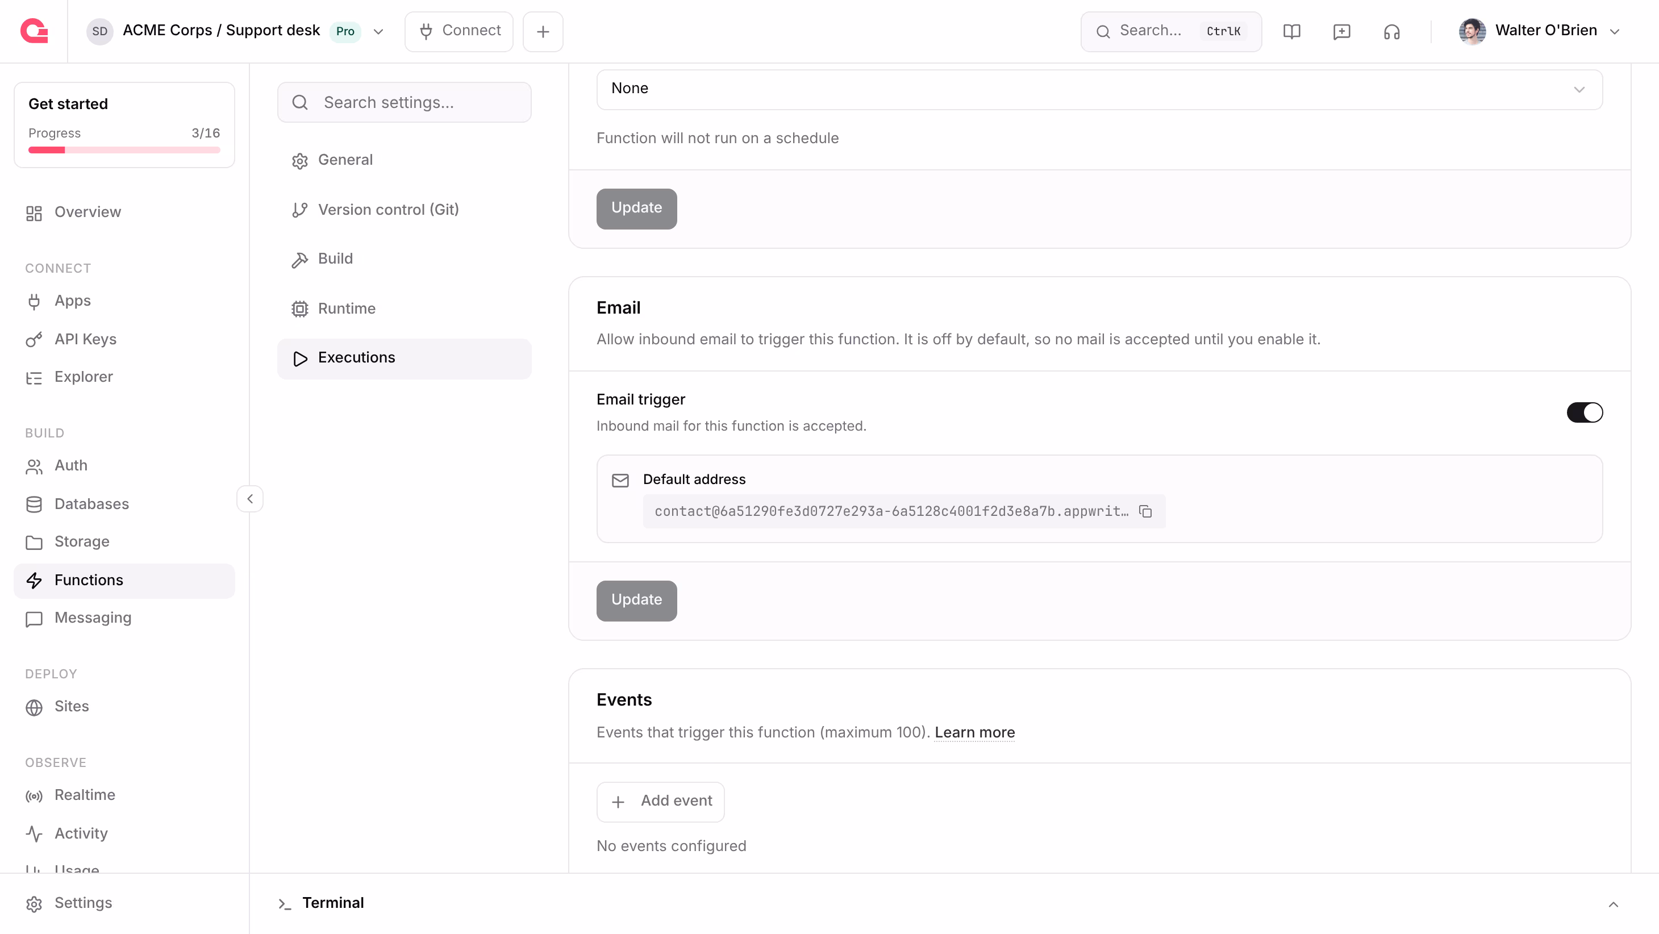This screenshot has width=1659, height=934.
Task: Open project Settings at sidebar bottom
Action: pos(124,903)
